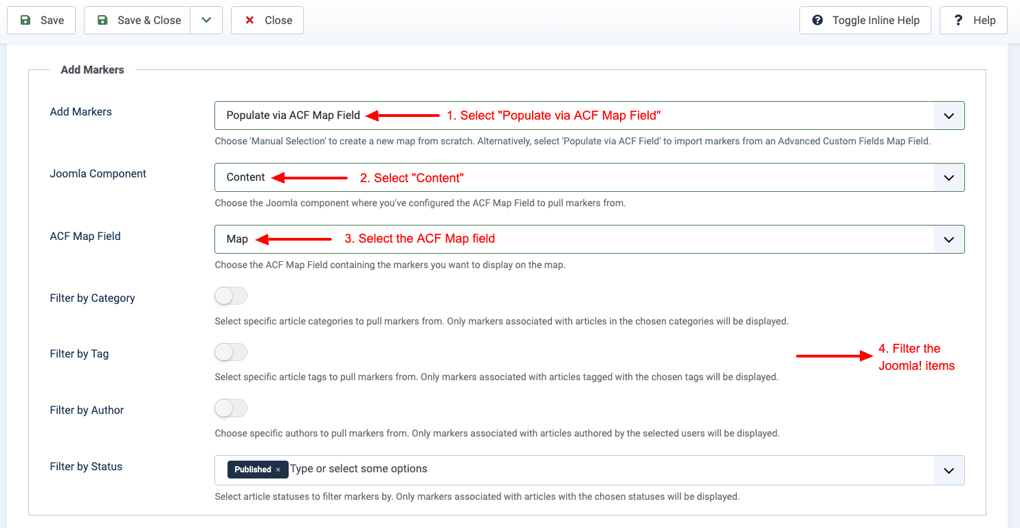Click the Save & Close button
Screen dimensions: 1020x528
point(137,20)
